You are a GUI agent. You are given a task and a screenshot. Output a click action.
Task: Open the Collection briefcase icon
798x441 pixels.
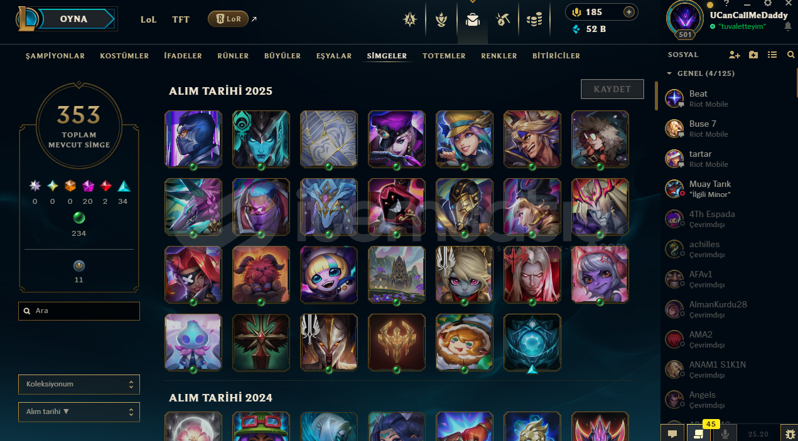point(473,20)
